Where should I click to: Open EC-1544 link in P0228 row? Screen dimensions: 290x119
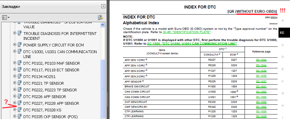(261, 65)
